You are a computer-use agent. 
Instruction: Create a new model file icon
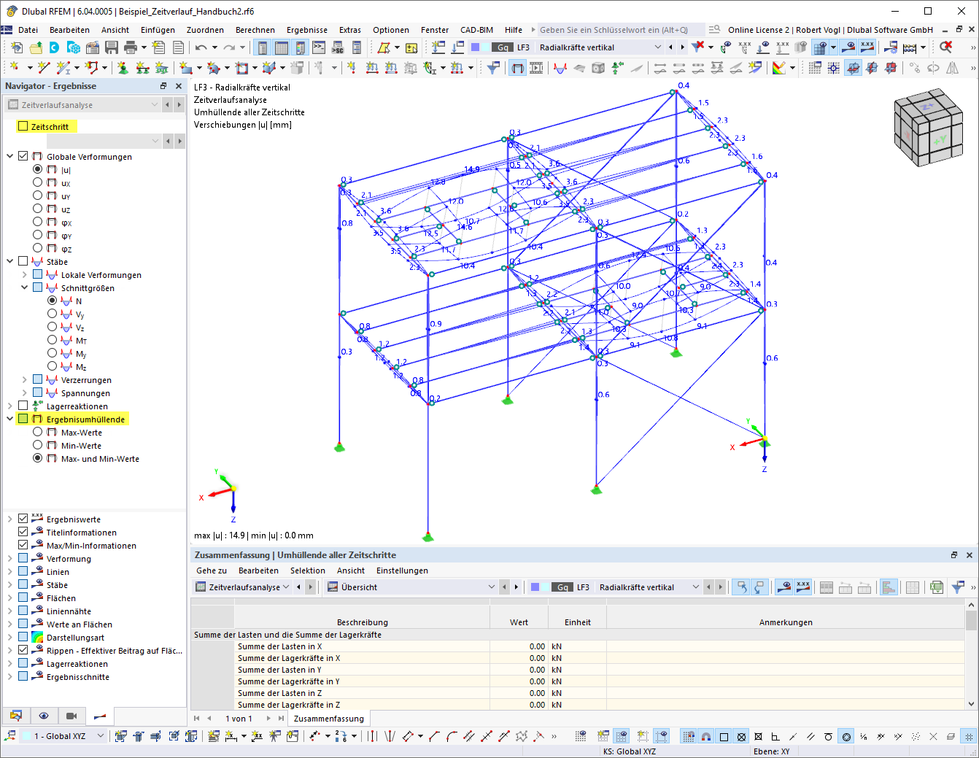(x=17, y=47)
